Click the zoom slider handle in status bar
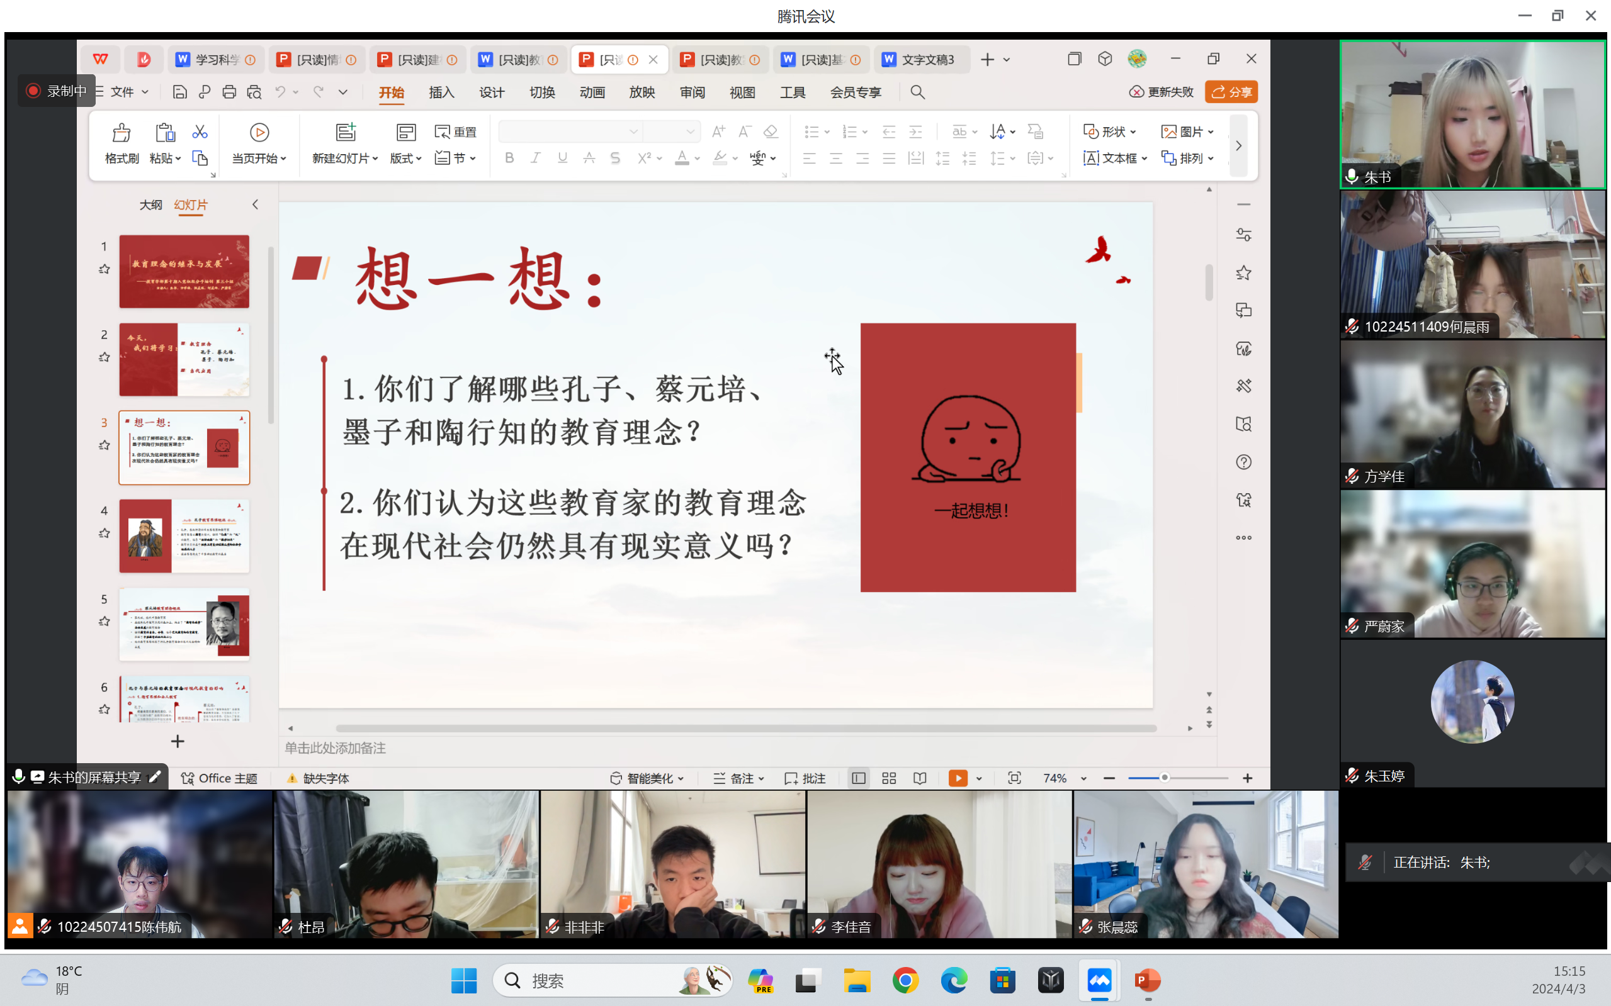 pyautogui.click(x=1164, y=778)
